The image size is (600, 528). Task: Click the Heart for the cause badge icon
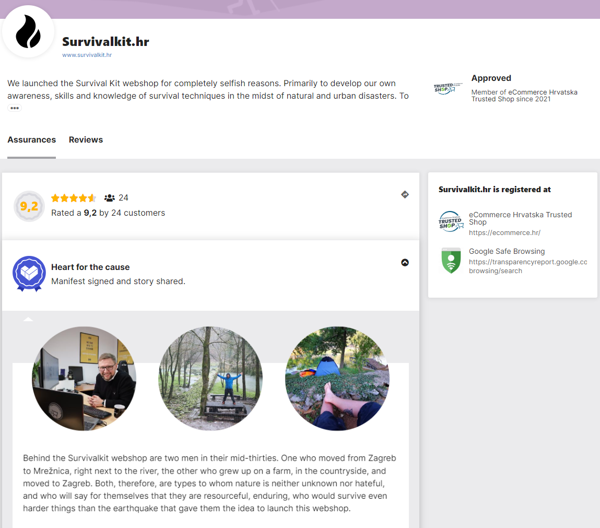tap(29, 274)
